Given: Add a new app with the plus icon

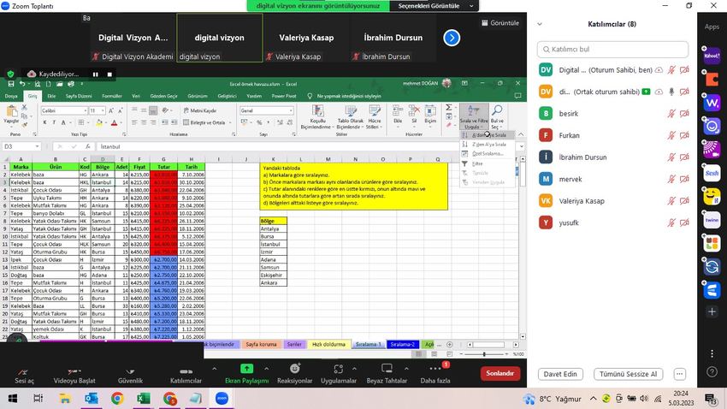Looking at the screenshot, I should coord(712,312).
